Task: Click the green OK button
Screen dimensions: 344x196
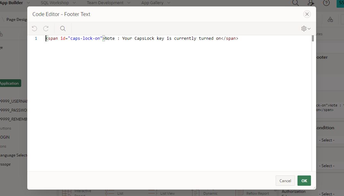Action: 304,181
